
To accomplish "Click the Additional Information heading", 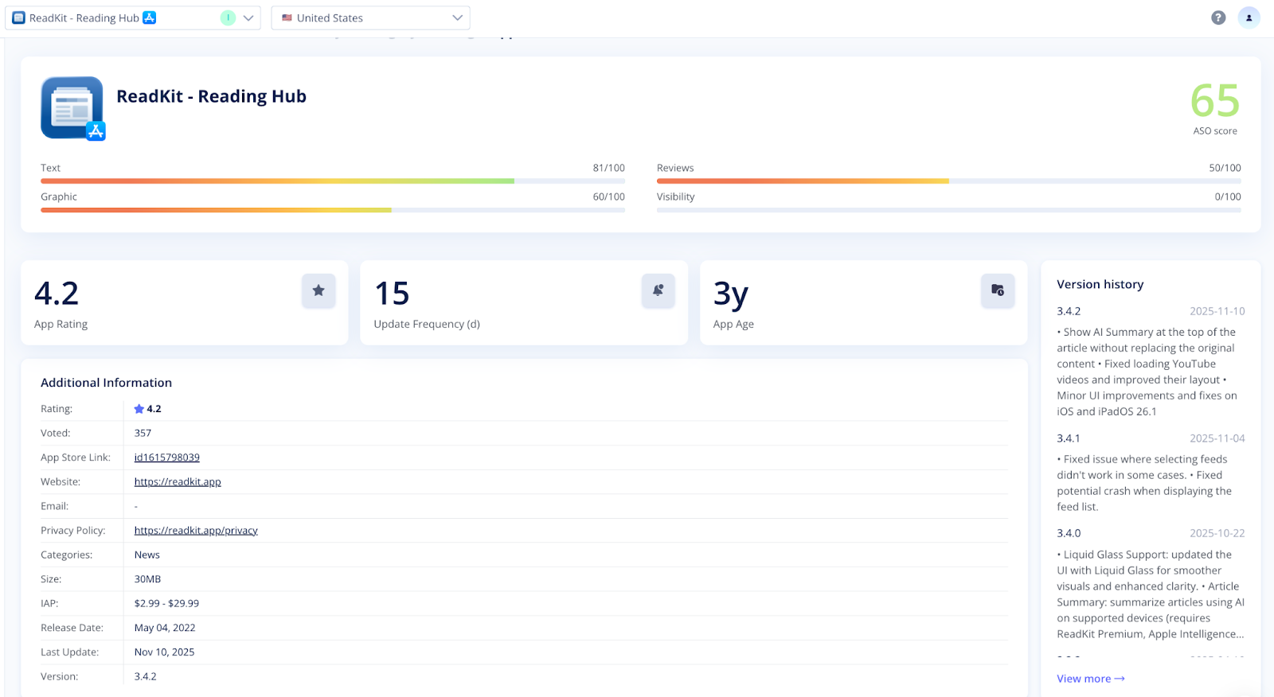I will tap(107, 383).
